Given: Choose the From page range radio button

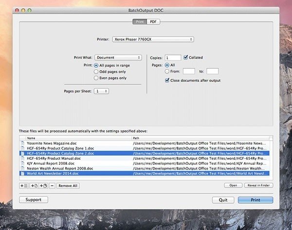Looking at the screenshot, I should point(167,71).
